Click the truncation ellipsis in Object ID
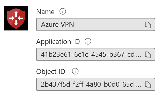The image size is (158, 94). tap(139, 86)
